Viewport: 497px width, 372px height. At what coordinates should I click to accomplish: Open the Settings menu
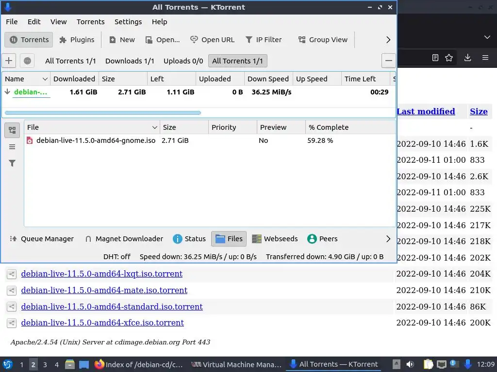pyautogui.click(x=128, y=21)
